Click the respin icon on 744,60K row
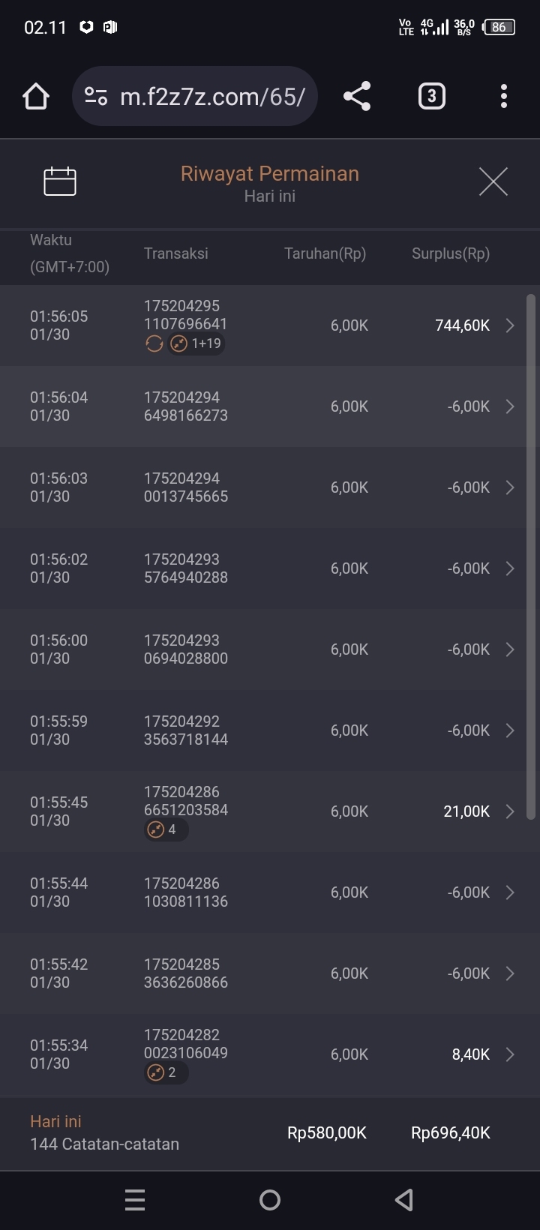 point(154,343)
